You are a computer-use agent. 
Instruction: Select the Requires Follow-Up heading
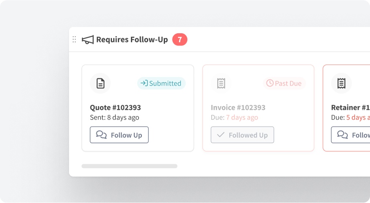pyautogui.click(x=132, y=40)
